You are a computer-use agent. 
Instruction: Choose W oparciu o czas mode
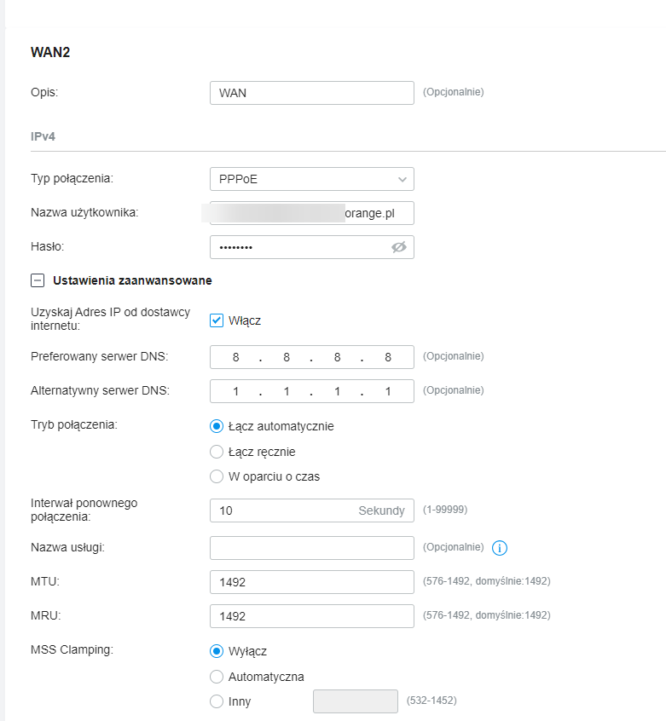(x=217, y=476)
